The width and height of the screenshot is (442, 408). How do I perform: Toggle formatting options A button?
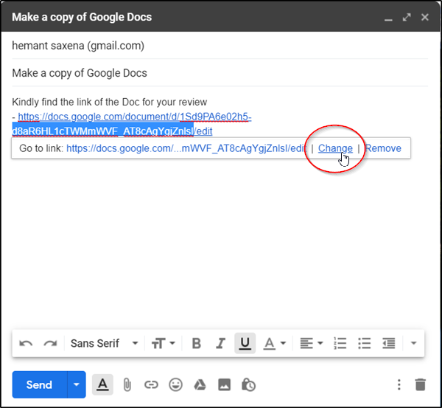click(x=102, y=384)
